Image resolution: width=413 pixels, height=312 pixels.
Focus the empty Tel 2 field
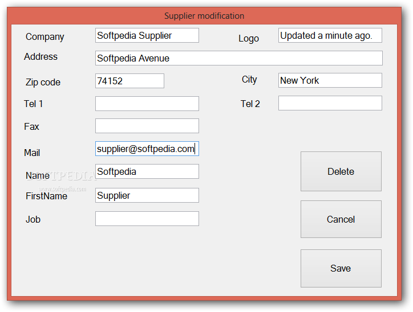(330, 103)
